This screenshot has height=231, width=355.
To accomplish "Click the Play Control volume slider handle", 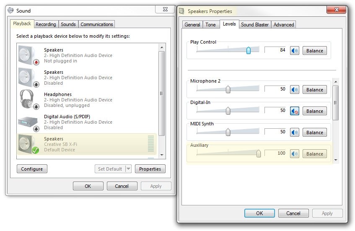I will click(249, 50).
